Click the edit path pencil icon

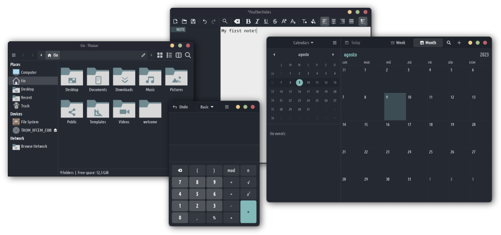[143, 55]
